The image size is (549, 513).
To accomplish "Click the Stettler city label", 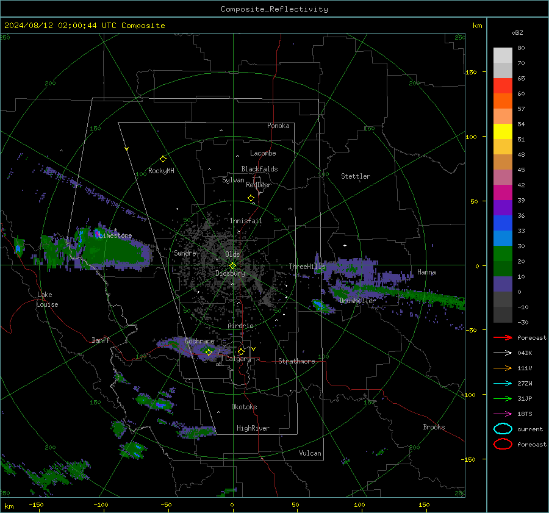I will pyautogui.click(x=356, y=176).
